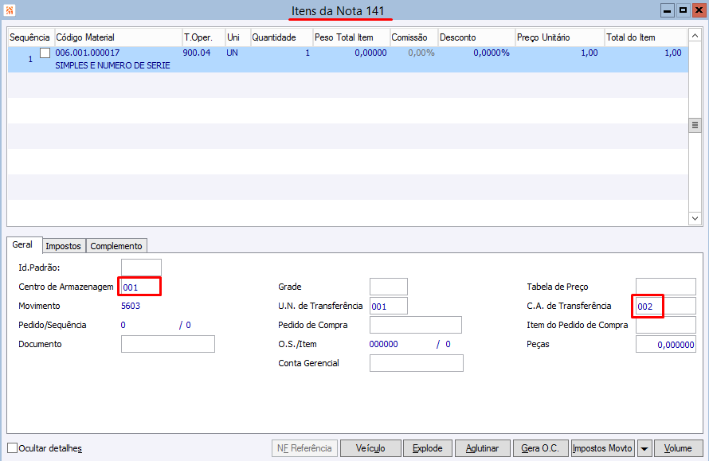Click the Aglutinar button
This screenshot has width=709, height=461.
tap(483, 448)
